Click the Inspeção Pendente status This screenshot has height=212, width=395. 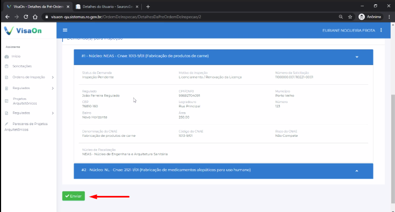[98, 77]
